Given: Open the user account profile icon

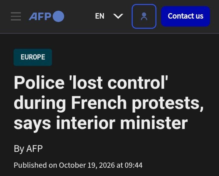Looking at the screenshot, I should (144, 16).
